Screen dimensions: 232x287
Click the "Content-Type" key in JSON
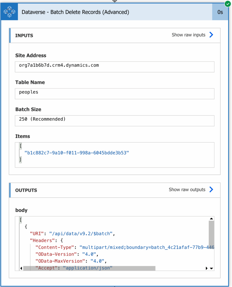coord(55,247)
